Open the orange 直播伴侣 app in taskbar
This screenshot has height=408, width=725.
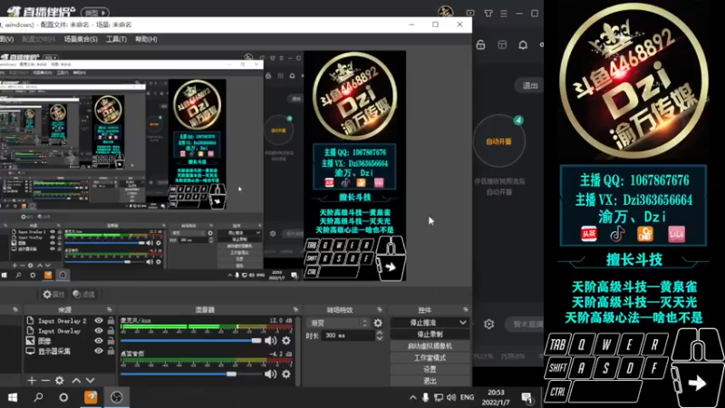click(91, 397)
